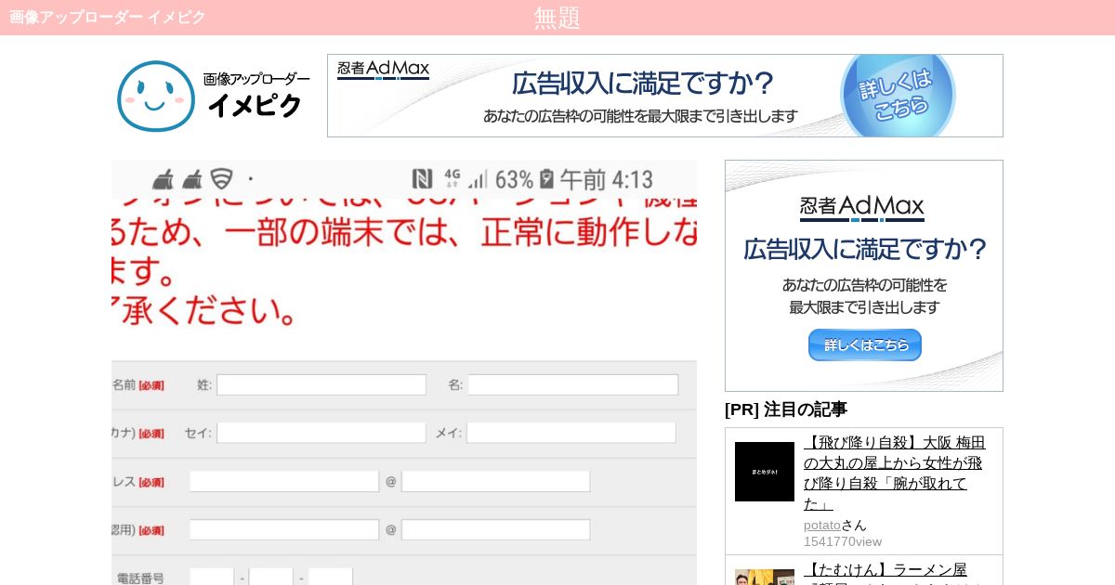Click the 姓 name field in the uploaded image
The height and width of the screenshot is (585, 1115).
(x=321, y=384)
